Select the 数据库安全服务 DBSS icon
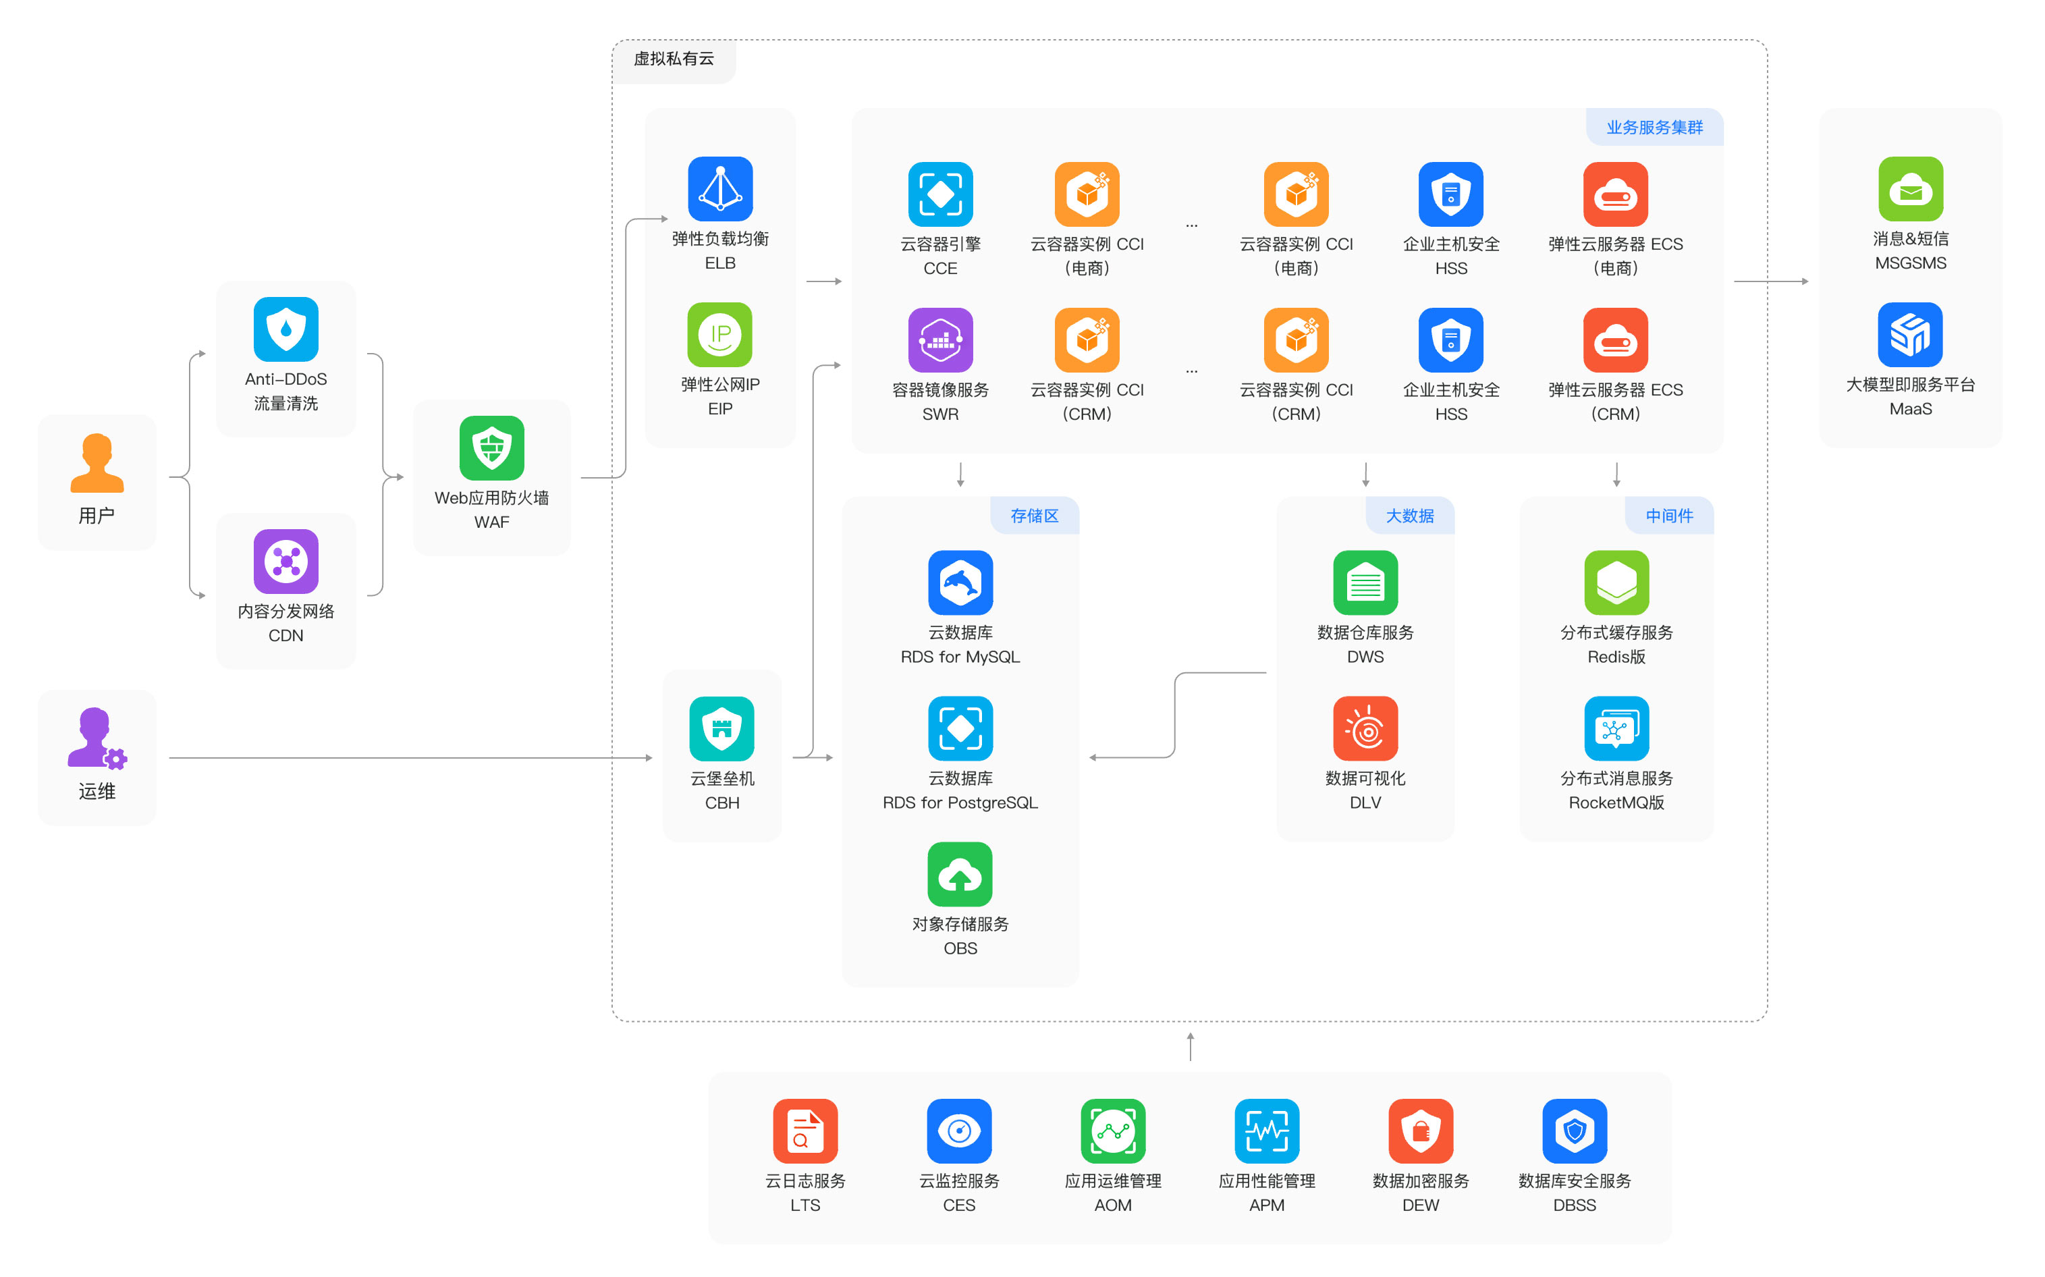This screenshot has width=2045, height=1277. click(x=1574, y=1131)
